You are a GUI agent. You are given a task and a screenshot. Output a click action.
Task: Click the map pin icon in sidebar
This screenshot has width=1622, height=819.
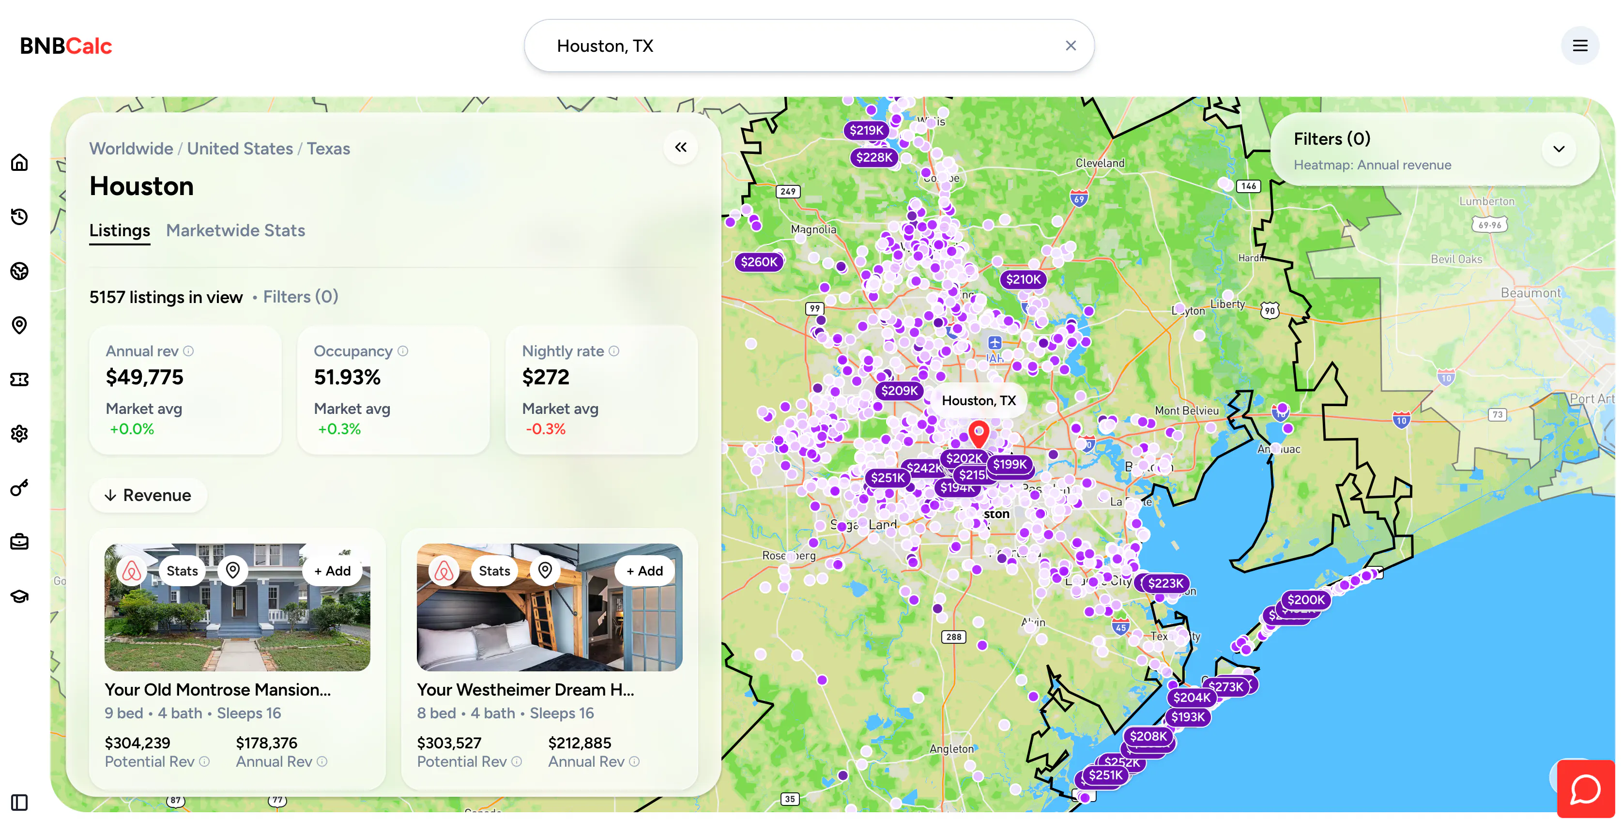pyautogui.click(x=19, y=325)
